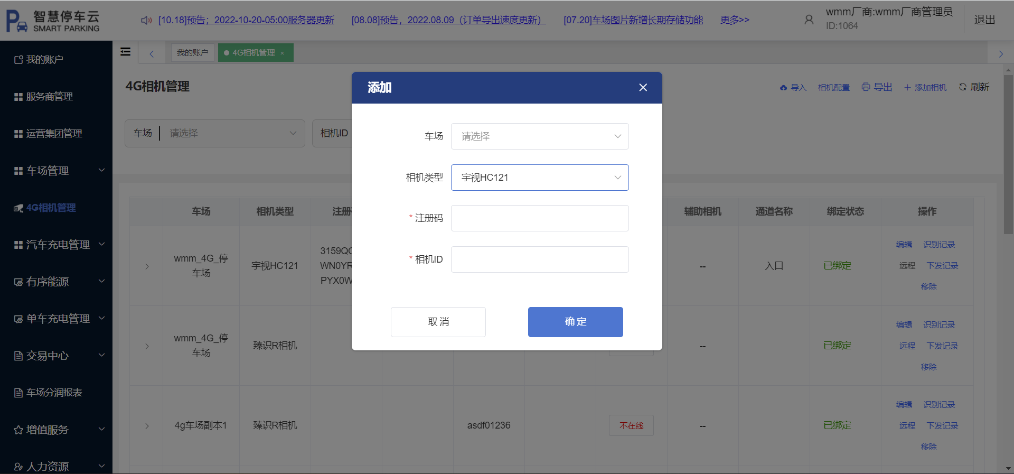
Task: Open 08.08 order export announcement
Action: [448, 20]
